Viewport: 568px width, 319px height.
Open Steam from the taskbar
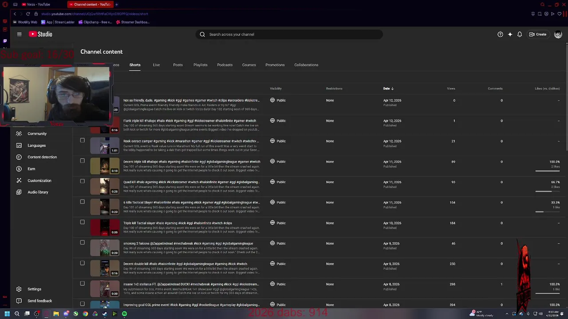tap(105, 314)
